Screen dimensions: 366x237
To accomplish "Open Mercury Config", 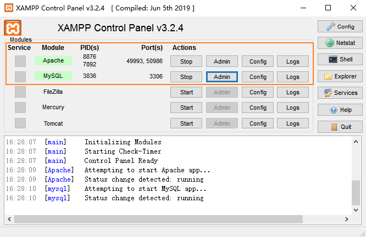I will [258, 108].
